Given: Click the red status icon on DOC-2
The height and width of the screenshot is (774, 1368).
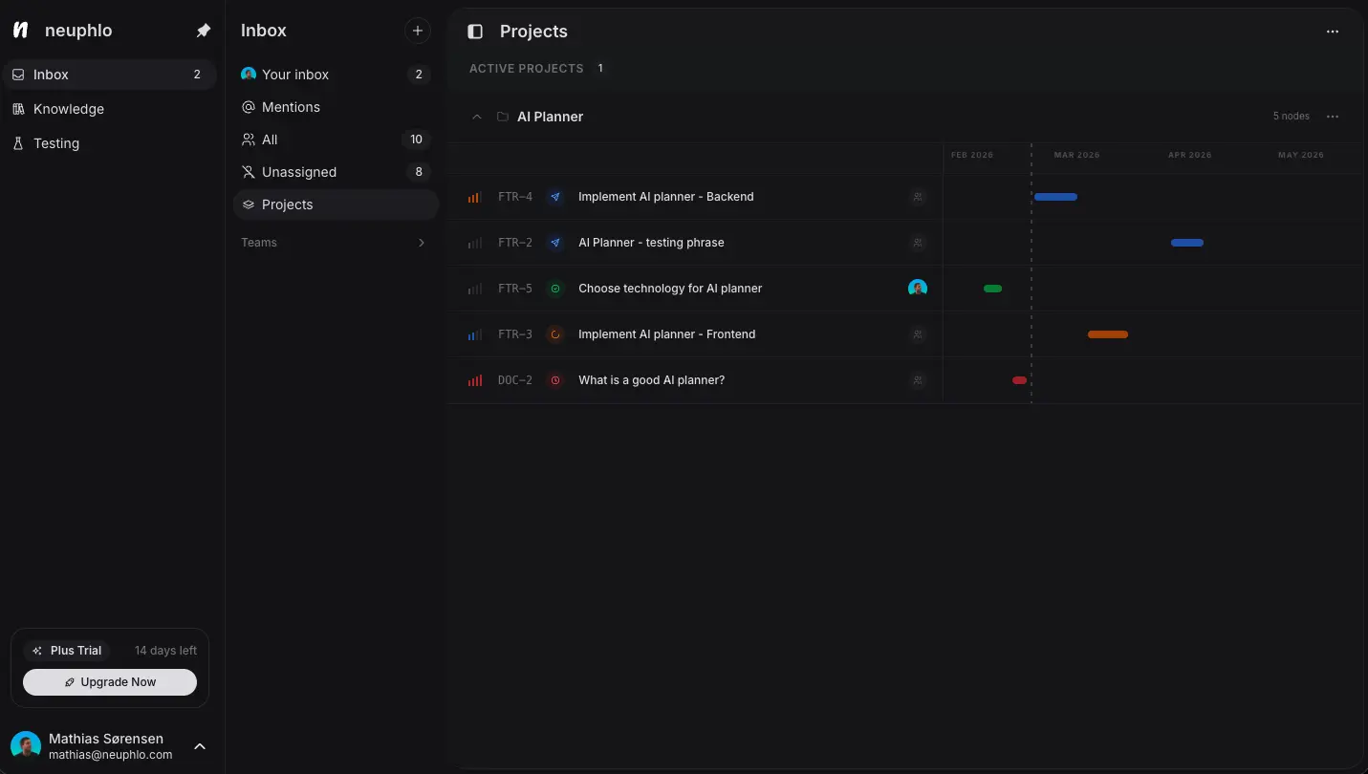Looking at the screenshot, I should 555,380.
